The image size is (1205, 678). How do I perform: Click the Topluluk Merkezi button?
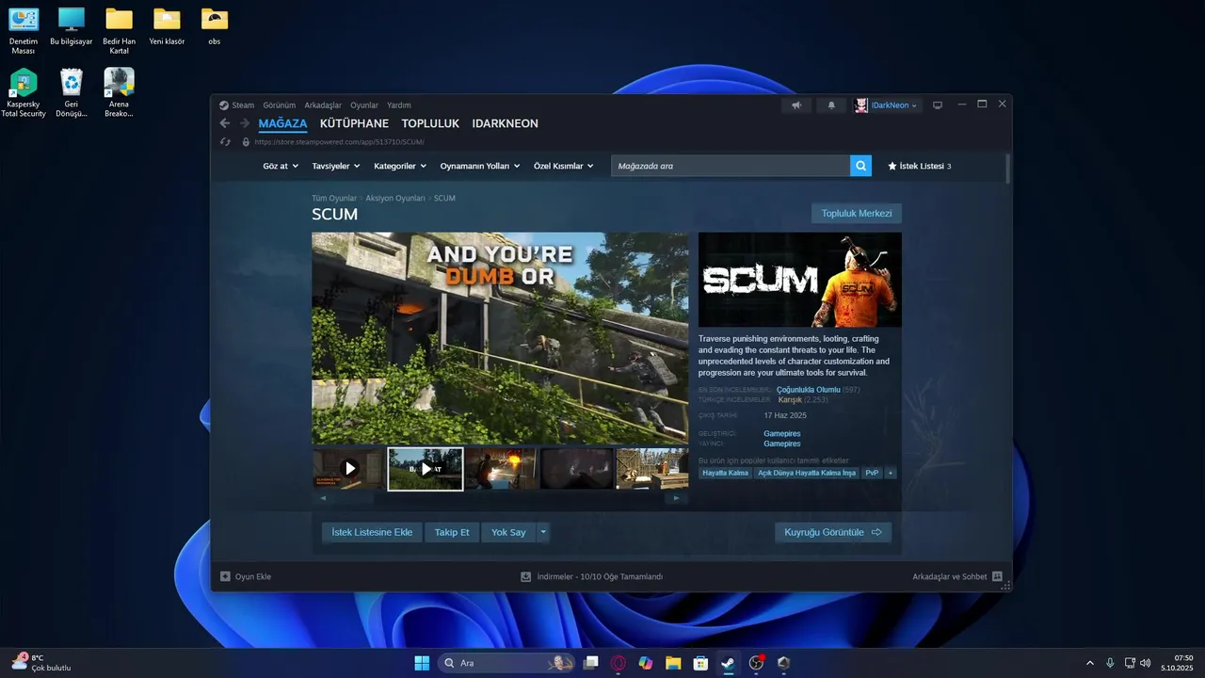pos(857,214)
